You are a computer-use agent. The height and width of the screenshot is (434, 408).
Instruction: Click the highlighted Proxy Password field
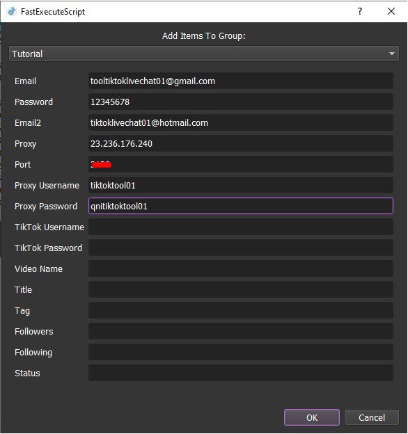pyautogui.click(x=241, y=206)
